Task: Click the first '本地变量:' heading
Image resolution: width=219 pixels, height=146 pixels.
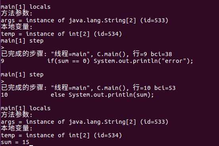Action: (x=17, y=27)
